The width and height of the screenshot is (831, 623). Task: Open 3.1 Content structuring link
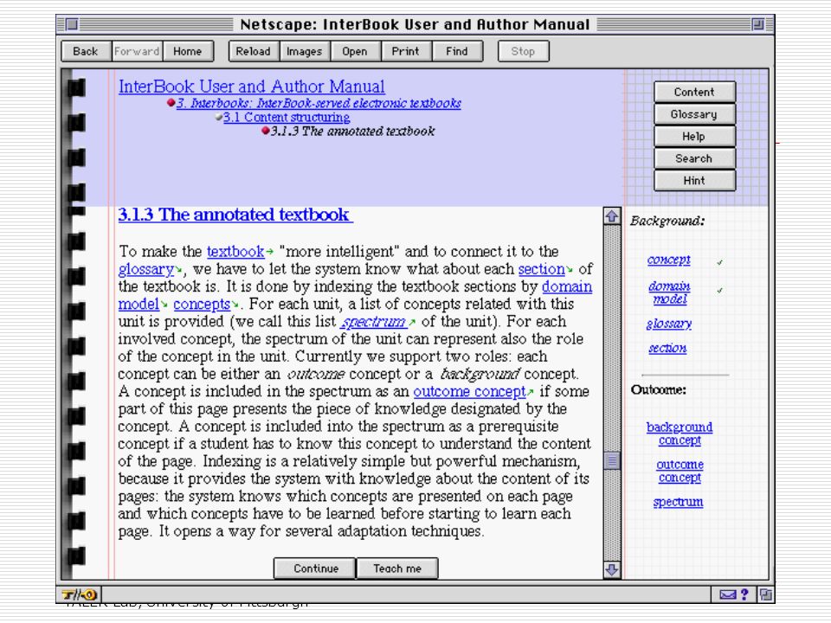pos(287,117)
